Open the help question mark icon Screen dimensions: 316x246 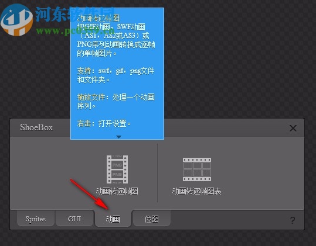click(x=293, y=220)
